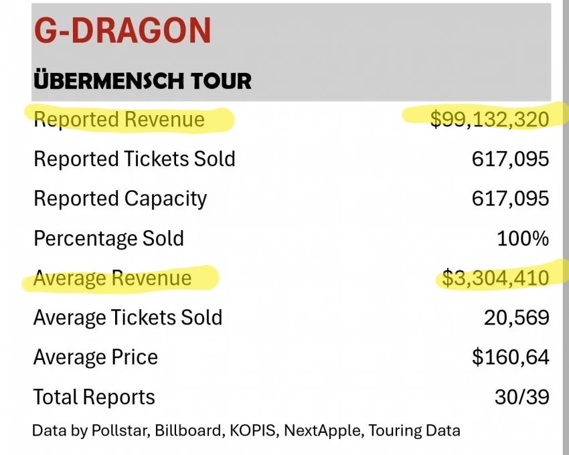Select the 617,095 value beside Reported Tickets Sold
Image resolution: width=569 pixels, height=455 pixels.
510,159
